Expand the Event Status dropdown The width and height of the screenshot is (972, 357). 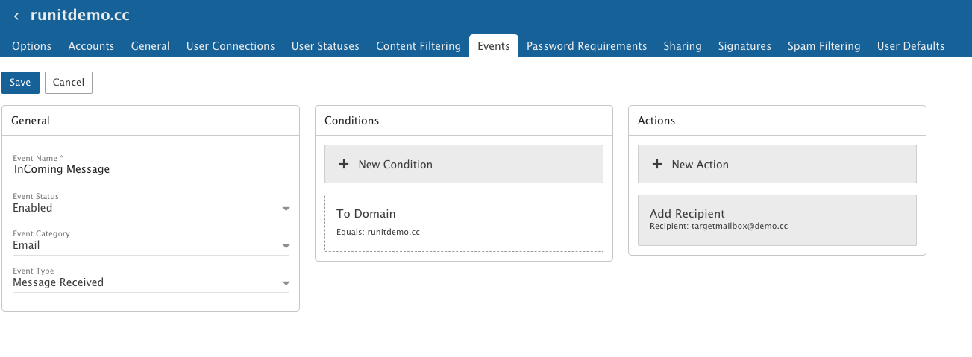(x=286, y=209)
